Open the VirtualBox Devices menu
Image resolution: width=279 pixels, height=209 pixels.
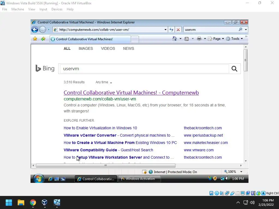57,9
